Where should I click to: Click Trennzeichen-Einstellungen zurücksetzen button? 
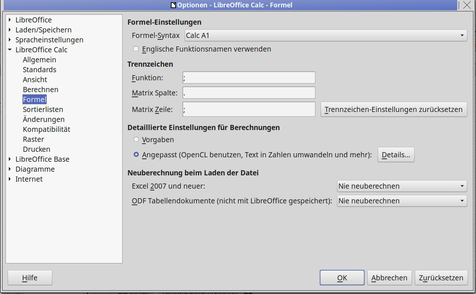pos(394,109)
